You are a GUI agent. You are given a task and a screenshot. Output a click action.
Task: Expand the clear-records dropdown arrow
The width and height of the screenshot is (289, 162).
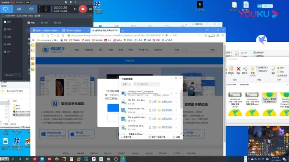click(x=168, y=137)
